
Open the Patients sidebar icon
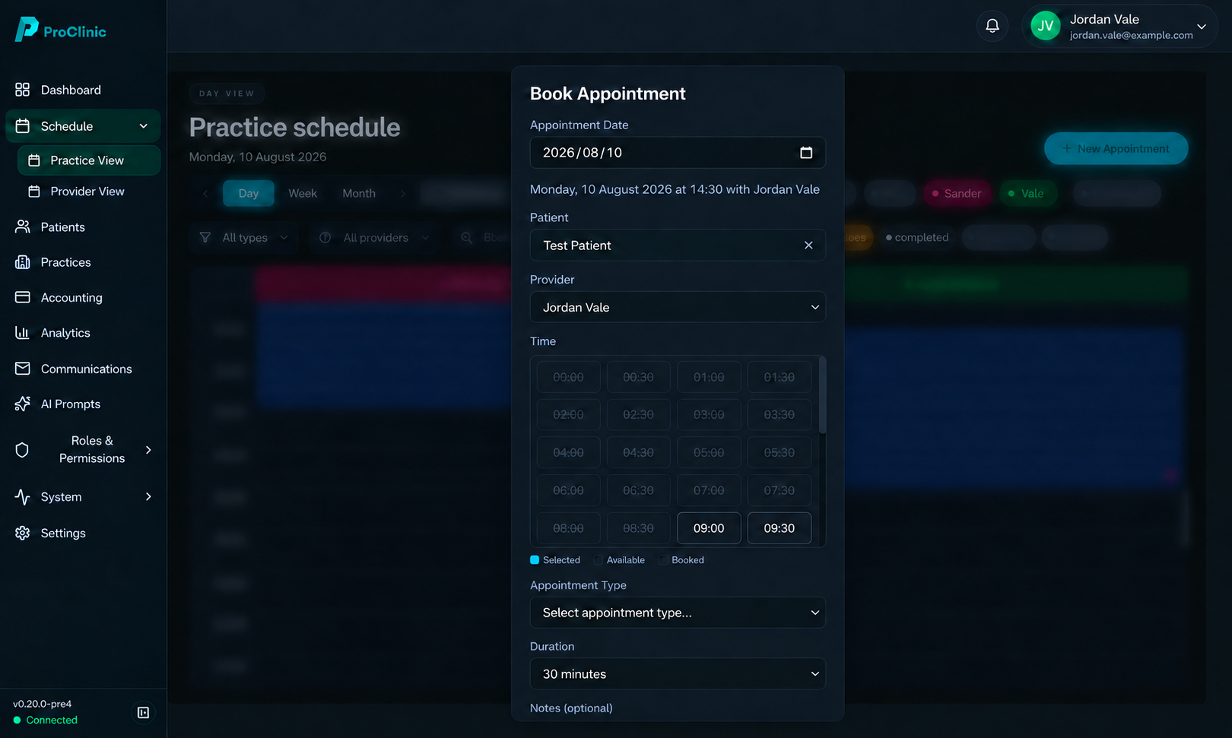pos(23,226)
